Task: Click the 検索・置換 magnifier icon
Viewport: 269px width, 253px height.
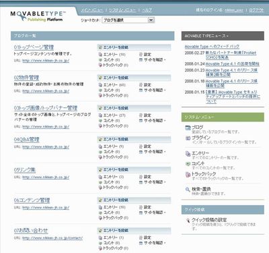Action: (x=188, y=190)
